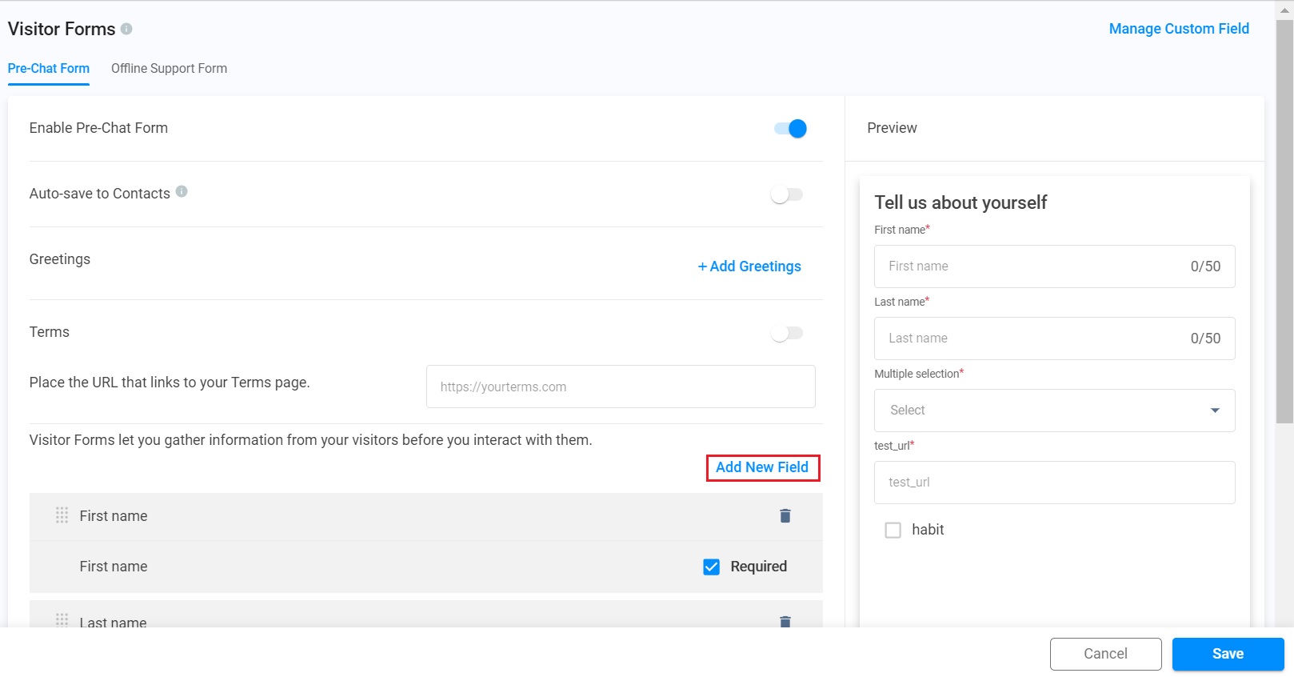Click the info icon beside Visitor Forms
The image size is (1294, 677).
pos(126,29)
